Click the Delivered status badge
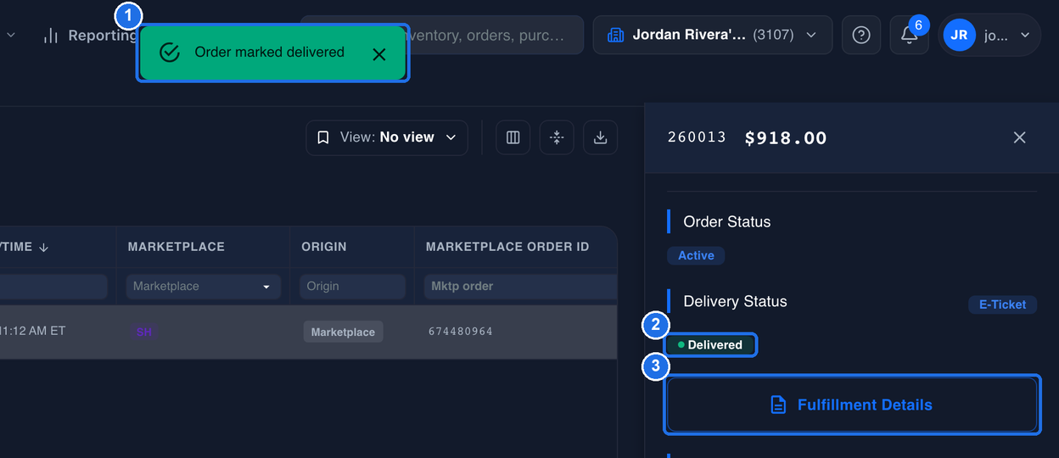The height and width of the screenshot is (458, 1059). click(x=711, y=344)
